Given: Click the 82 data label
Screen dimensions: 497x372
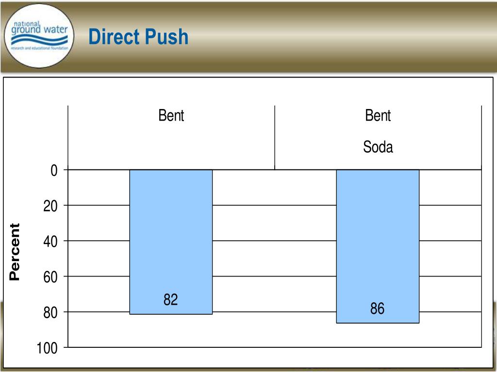Looking at the screenshot, I should [x=170, y=299].
